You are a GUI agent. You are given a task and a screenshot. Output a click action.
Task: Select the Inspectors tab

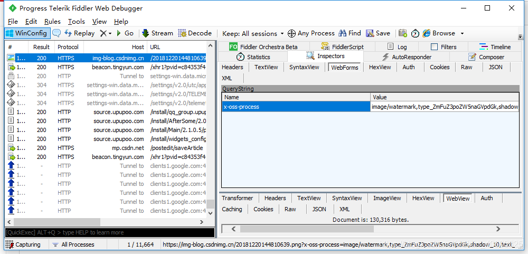pyautogui.click(x=325, y=57)
